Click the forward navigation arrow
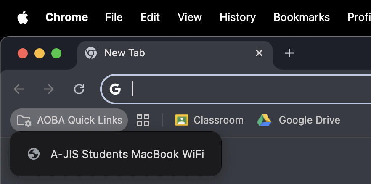 click(x=49, y=89)
